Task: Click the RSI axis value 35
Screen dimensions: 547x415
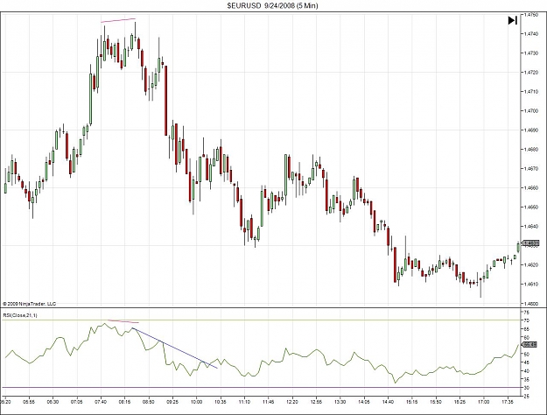Action: [527, 379]
